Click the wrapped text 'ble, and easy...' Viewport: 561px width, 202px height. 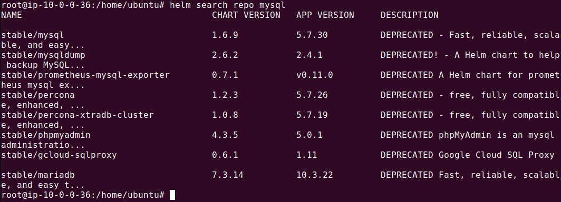43,45
